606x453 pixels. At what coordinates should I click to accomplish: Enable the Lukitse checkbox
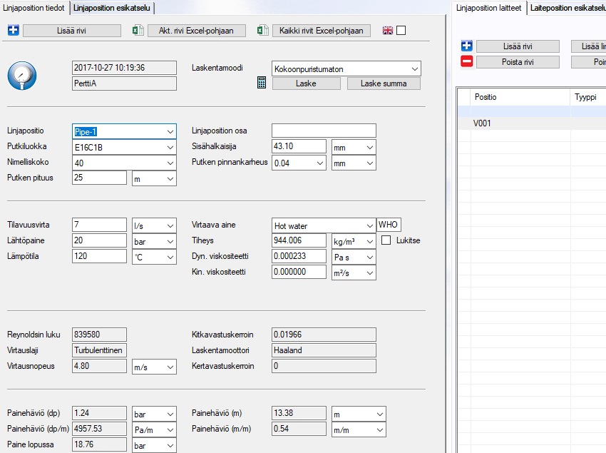(386, 240)
